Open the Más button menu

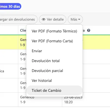(x=75, y=20)
